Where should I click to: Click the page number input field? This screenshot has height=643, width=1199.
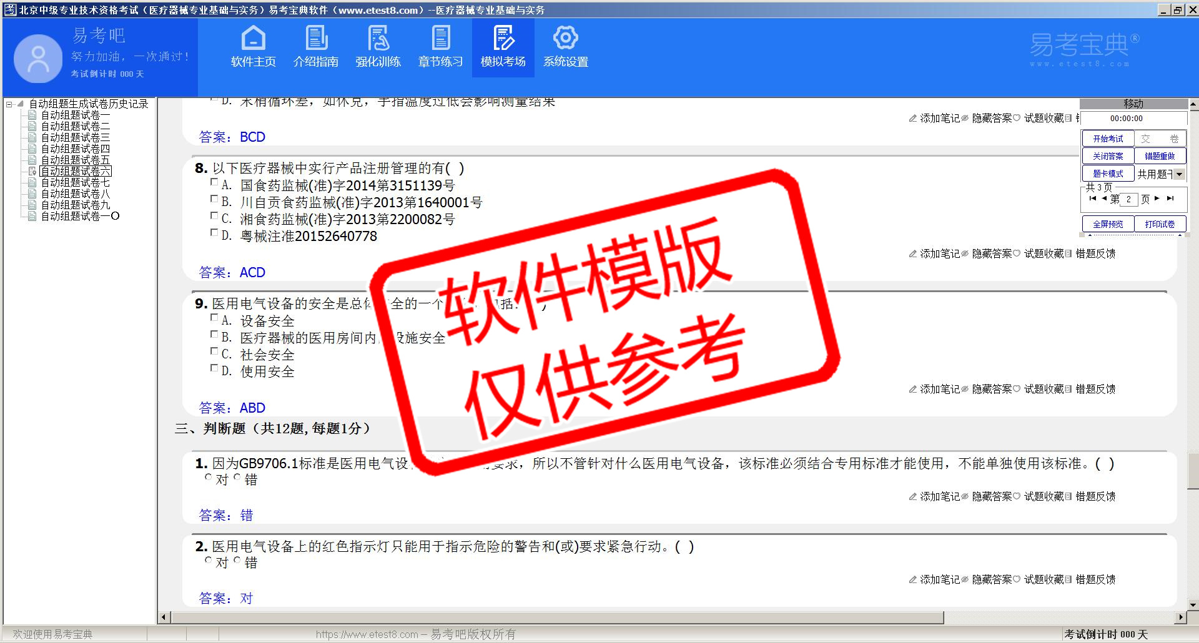pos(1128,199)
